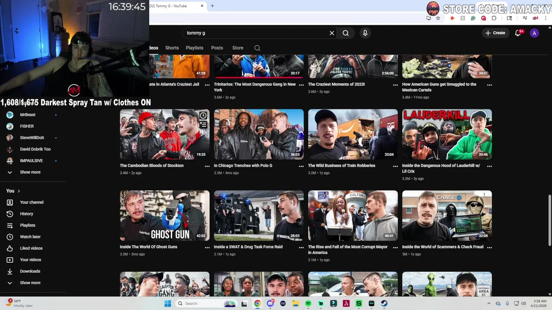Expand the You section chevron
The height and width of the screenshot is (310, 552).
point(19,191)
